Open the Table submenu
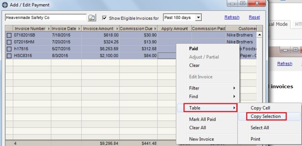This screenshot has width=302, height=146. click(x=208, y=108)
